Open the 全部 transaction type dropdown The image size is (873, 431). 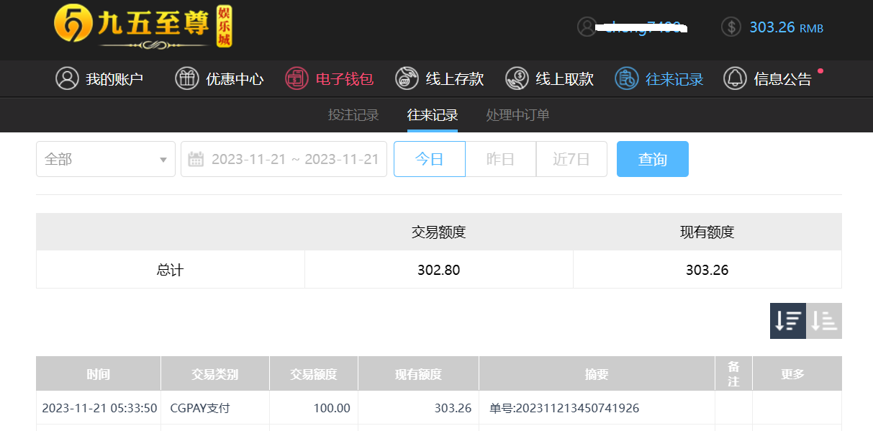pyautogui.click(x=106, y=159)
